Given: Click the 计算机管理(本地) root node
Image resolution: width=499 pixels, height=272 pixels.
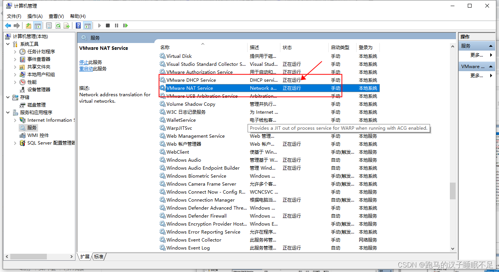Looking at the screenshot, I should click(x=30, y=36).
